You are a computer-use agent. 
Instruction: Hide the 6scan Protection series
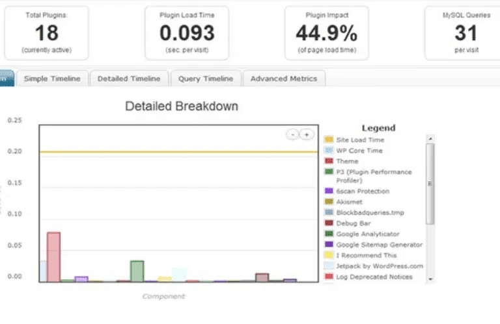pos(329,192)
